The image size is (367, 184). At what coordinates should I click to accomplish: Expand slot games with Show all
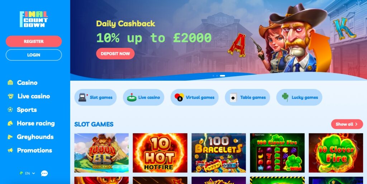point(347,124)
